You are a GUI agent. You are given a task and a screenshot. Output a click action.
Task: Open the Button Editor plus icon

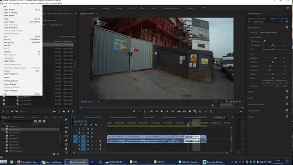click(241, 111)
